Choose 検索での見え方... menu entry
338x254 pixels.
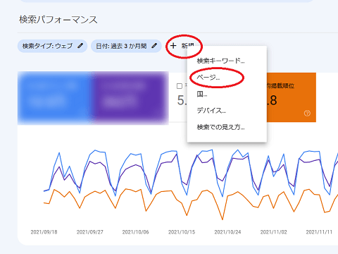[x=220, y=127]
